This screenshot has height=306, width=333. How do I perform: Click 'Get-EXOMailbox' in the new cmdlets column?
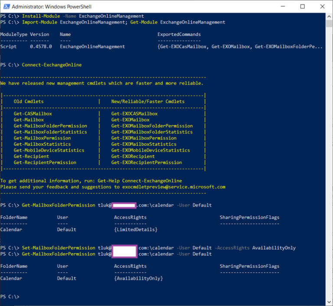pyautogui.click(x=131, y=120)
